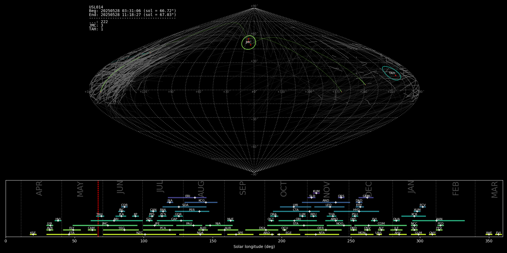Click the JUN month label in timeline
Viewport: 507px width, 253px height.
tap(120, 187)
